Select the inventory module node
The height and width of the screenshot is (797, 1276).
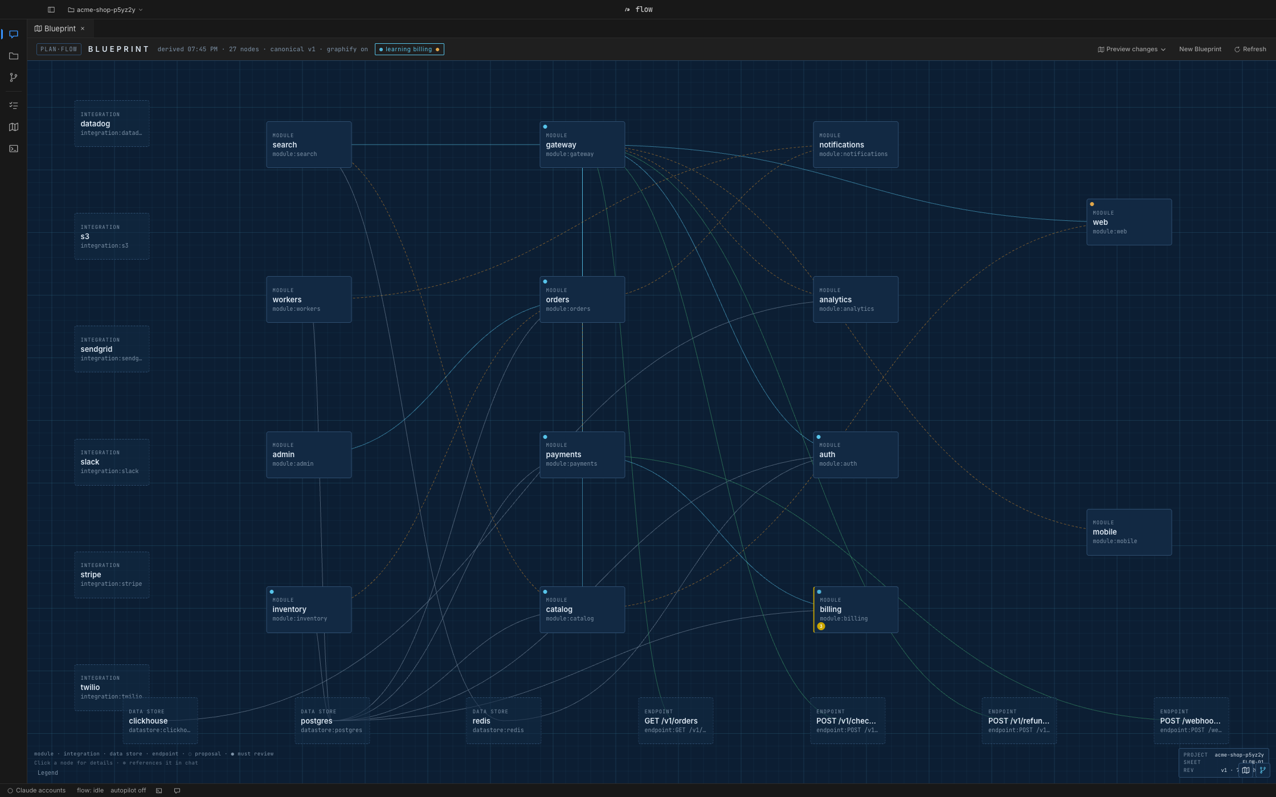point(309,609)
